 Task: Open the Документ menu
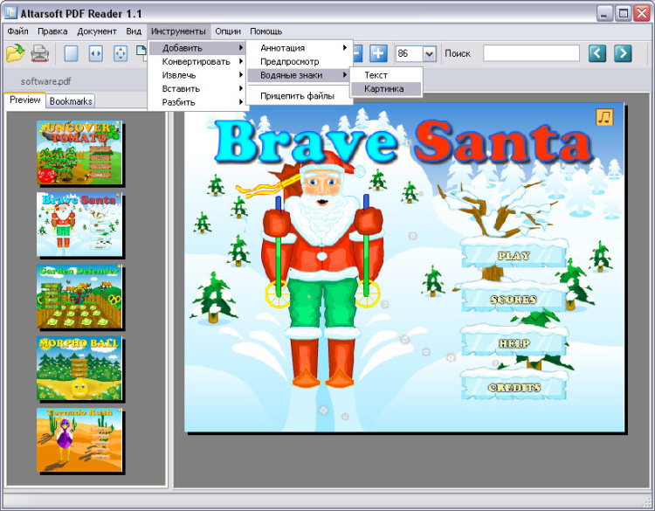[x=97, y=31]
